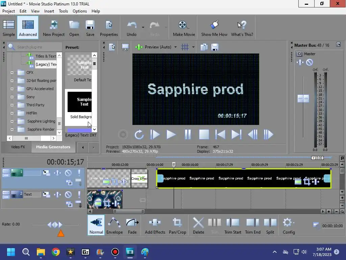Open the Project menu
The width and height of the screenshot is (346, 260).
(8, 11)
